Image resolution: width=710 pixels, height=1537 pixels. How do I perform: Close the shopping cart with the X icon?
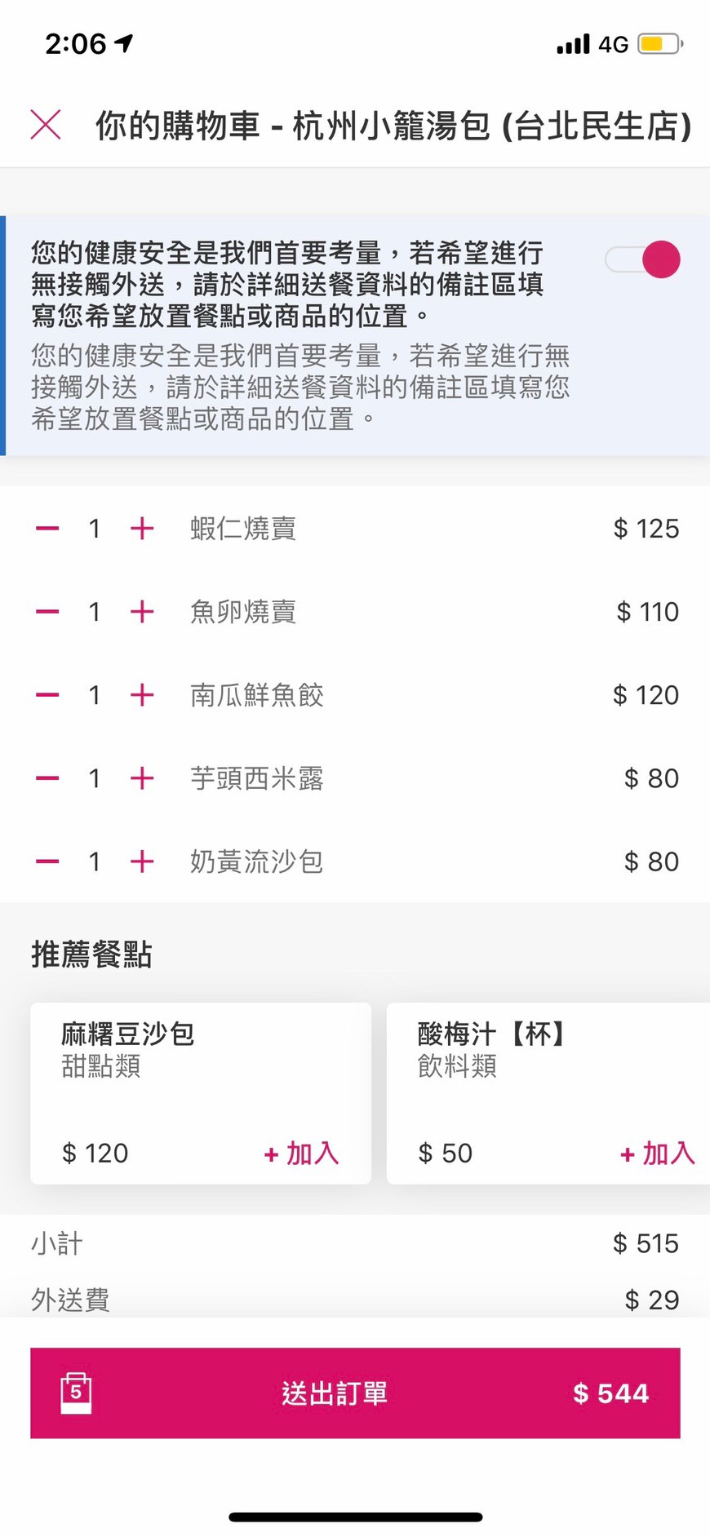point(46,125)
